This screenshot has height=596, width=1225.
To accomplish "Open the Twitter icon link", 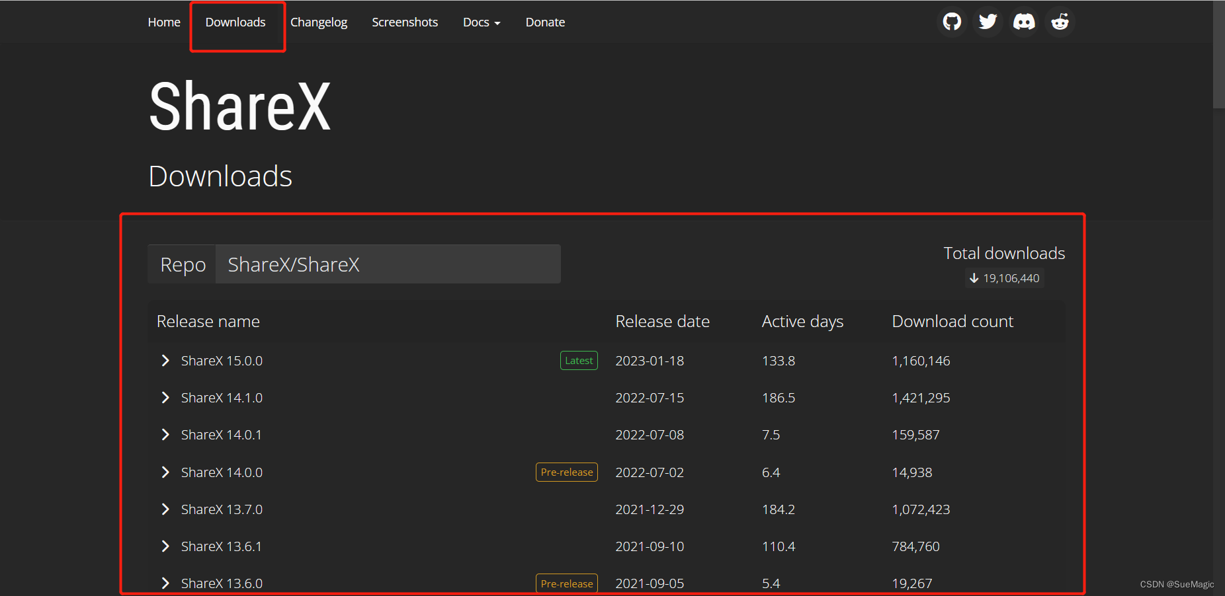I will tap(988, 22).
